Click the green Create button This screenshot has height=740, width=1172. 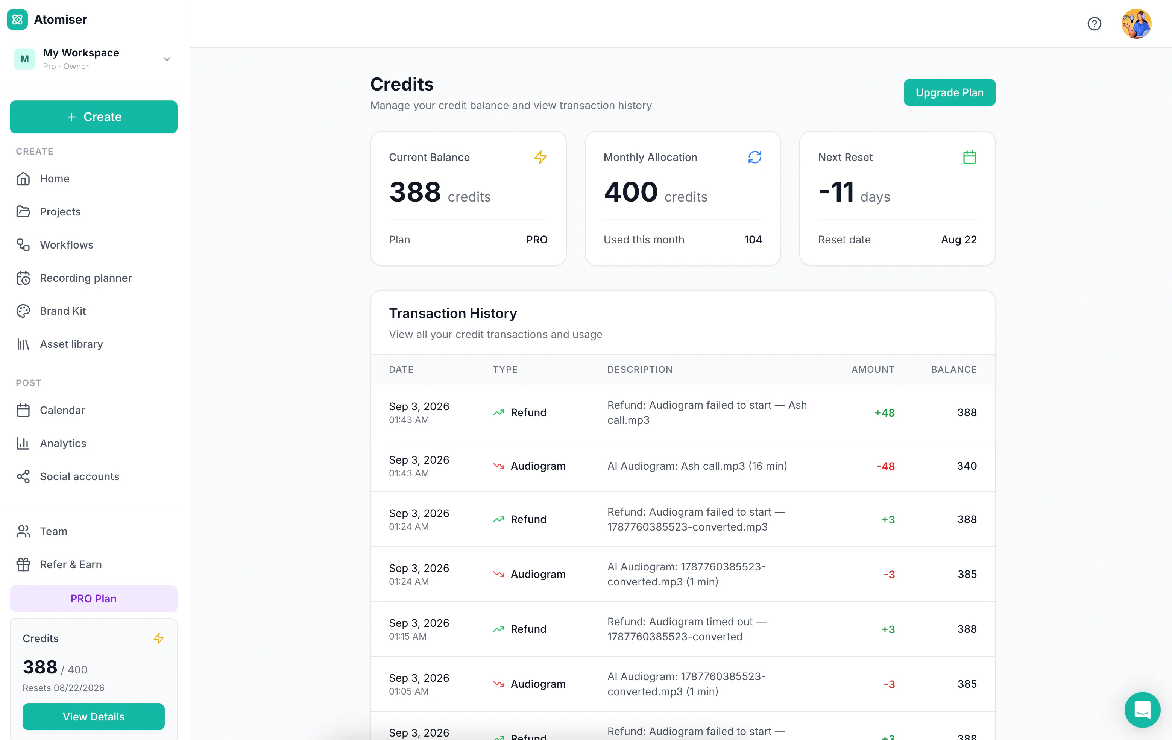tap(93, 117)
